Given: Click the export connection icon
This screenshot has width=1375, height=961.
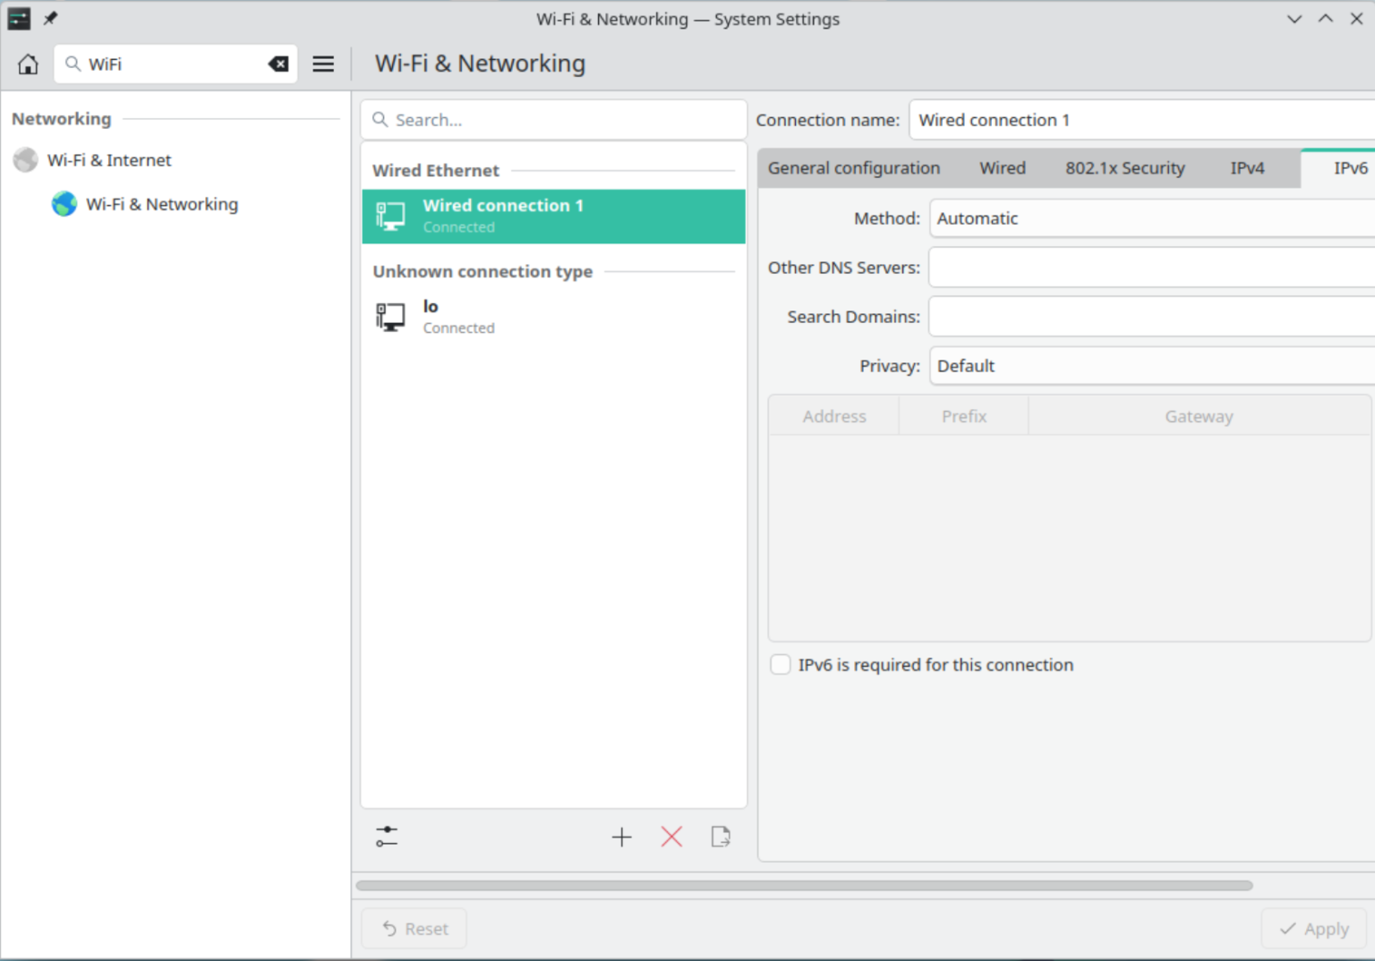Looking at the screenshot, I should (x=721, y=837).
